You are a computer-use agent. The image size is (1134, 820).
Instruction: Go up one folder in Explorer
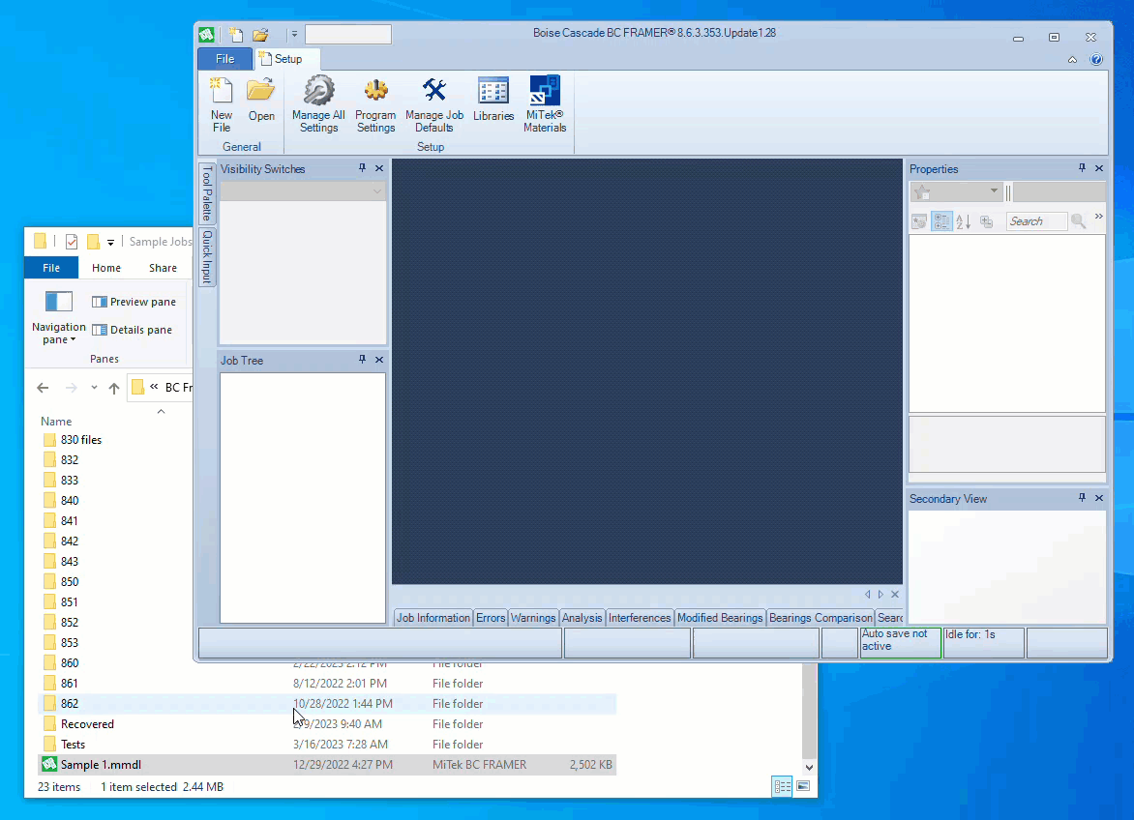(113, 388)
